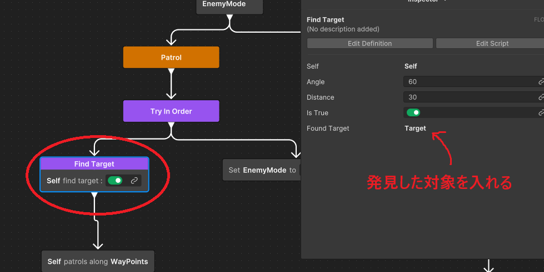Click the link icon beside Is True
544x272 pixels.
[541, 112]
